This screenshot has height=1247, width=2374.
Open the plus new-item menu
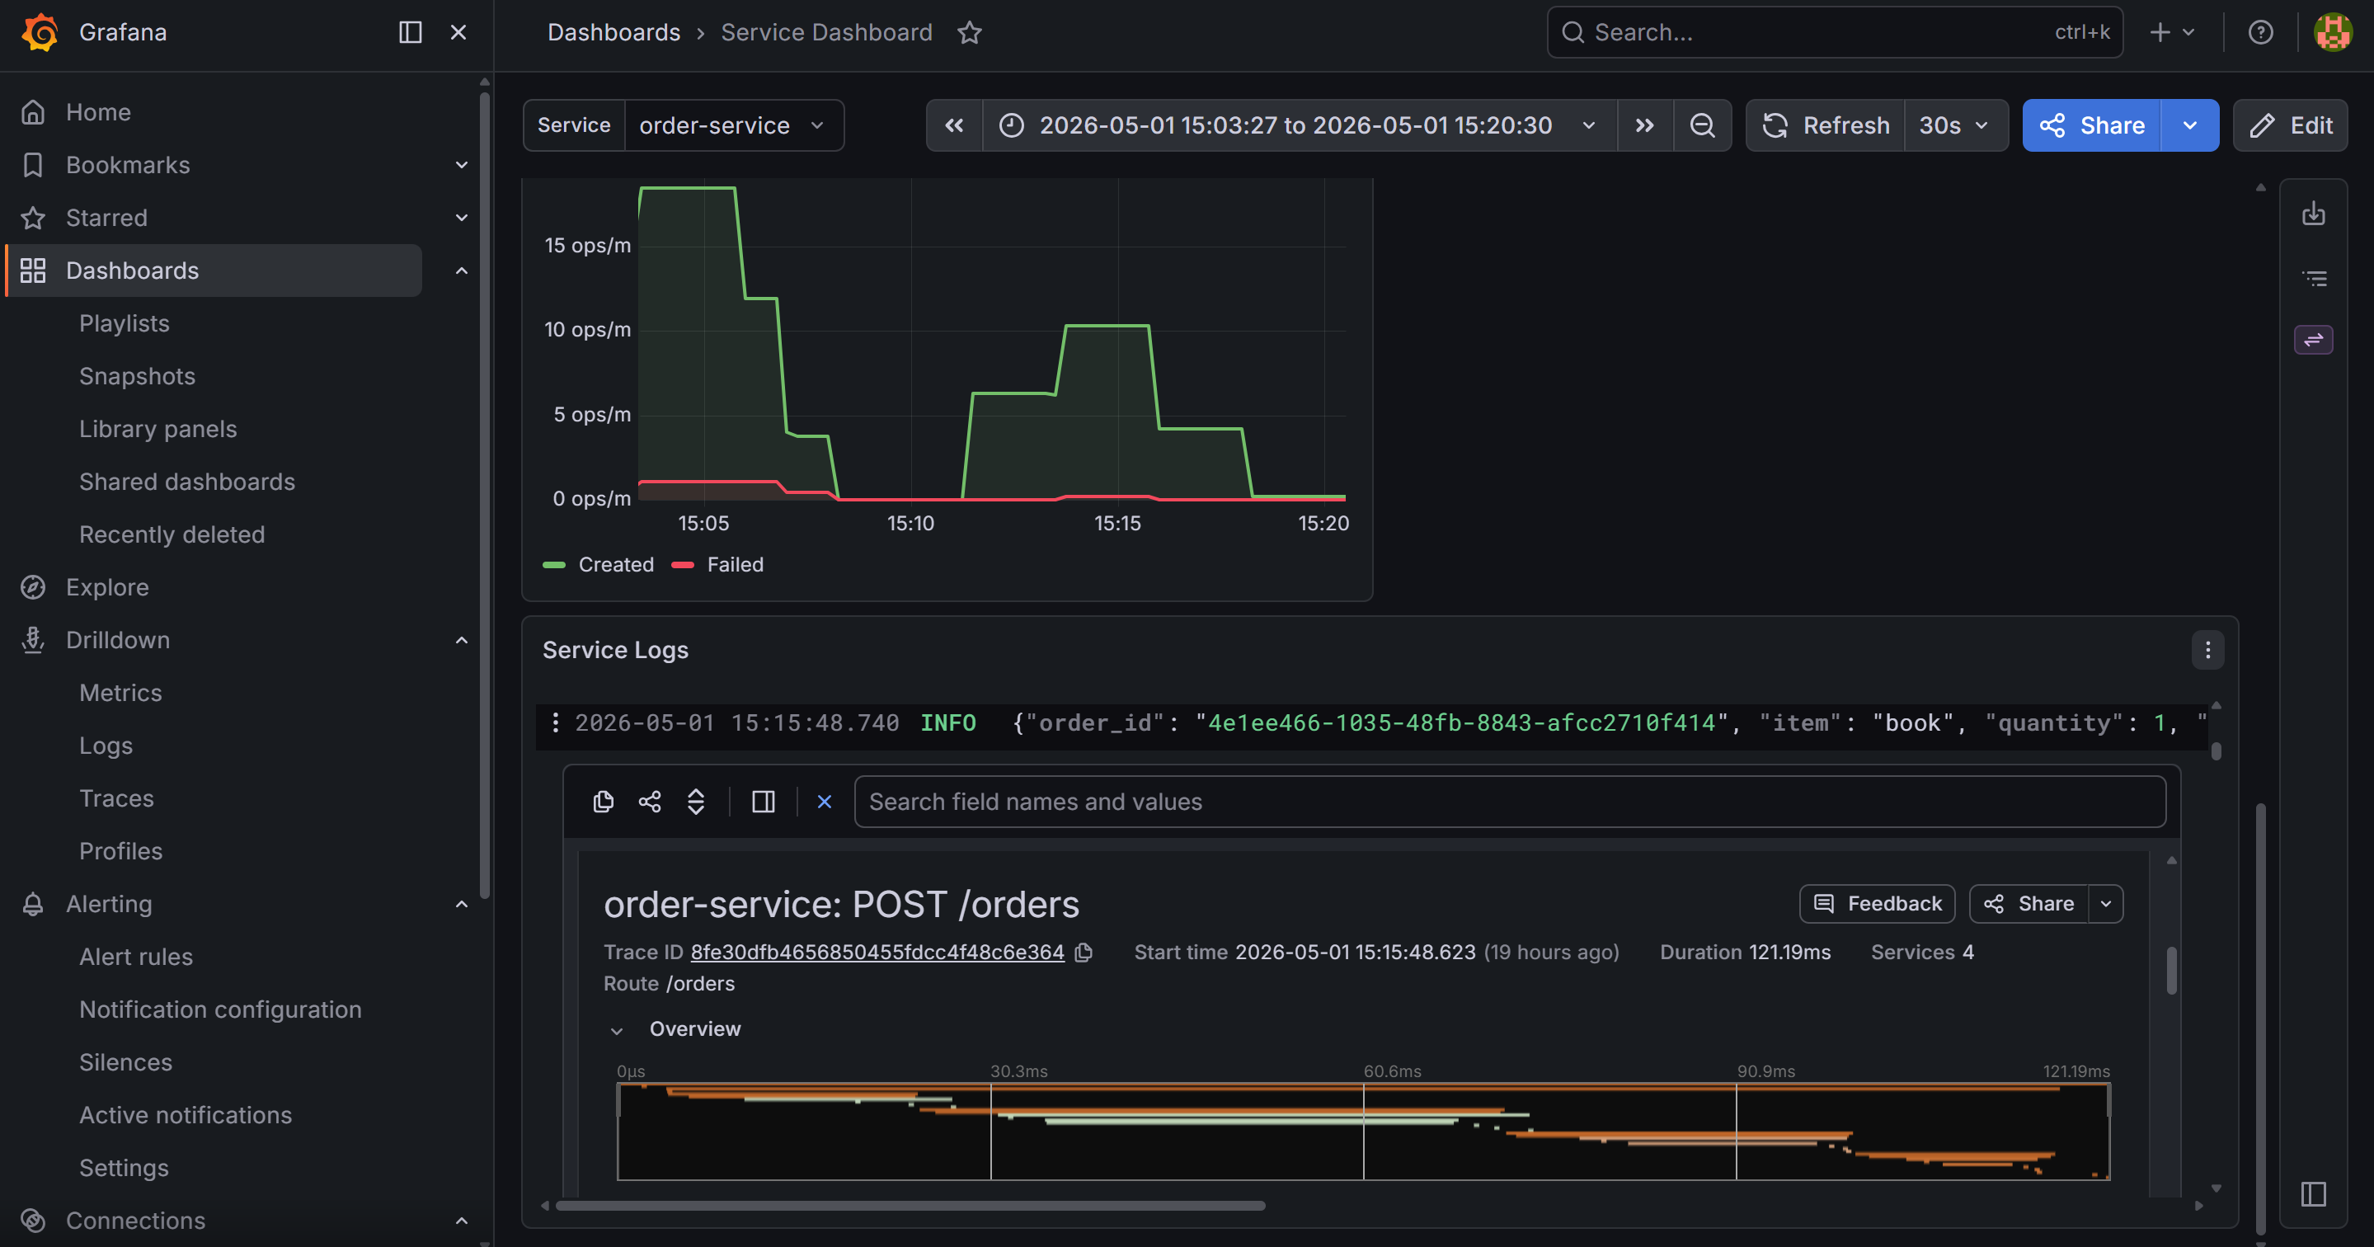2171,32
